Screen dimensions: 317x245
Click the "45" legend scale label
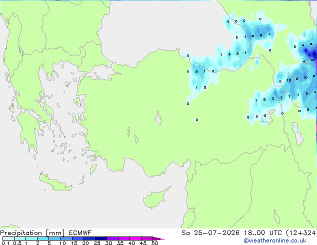pos(143,243)
